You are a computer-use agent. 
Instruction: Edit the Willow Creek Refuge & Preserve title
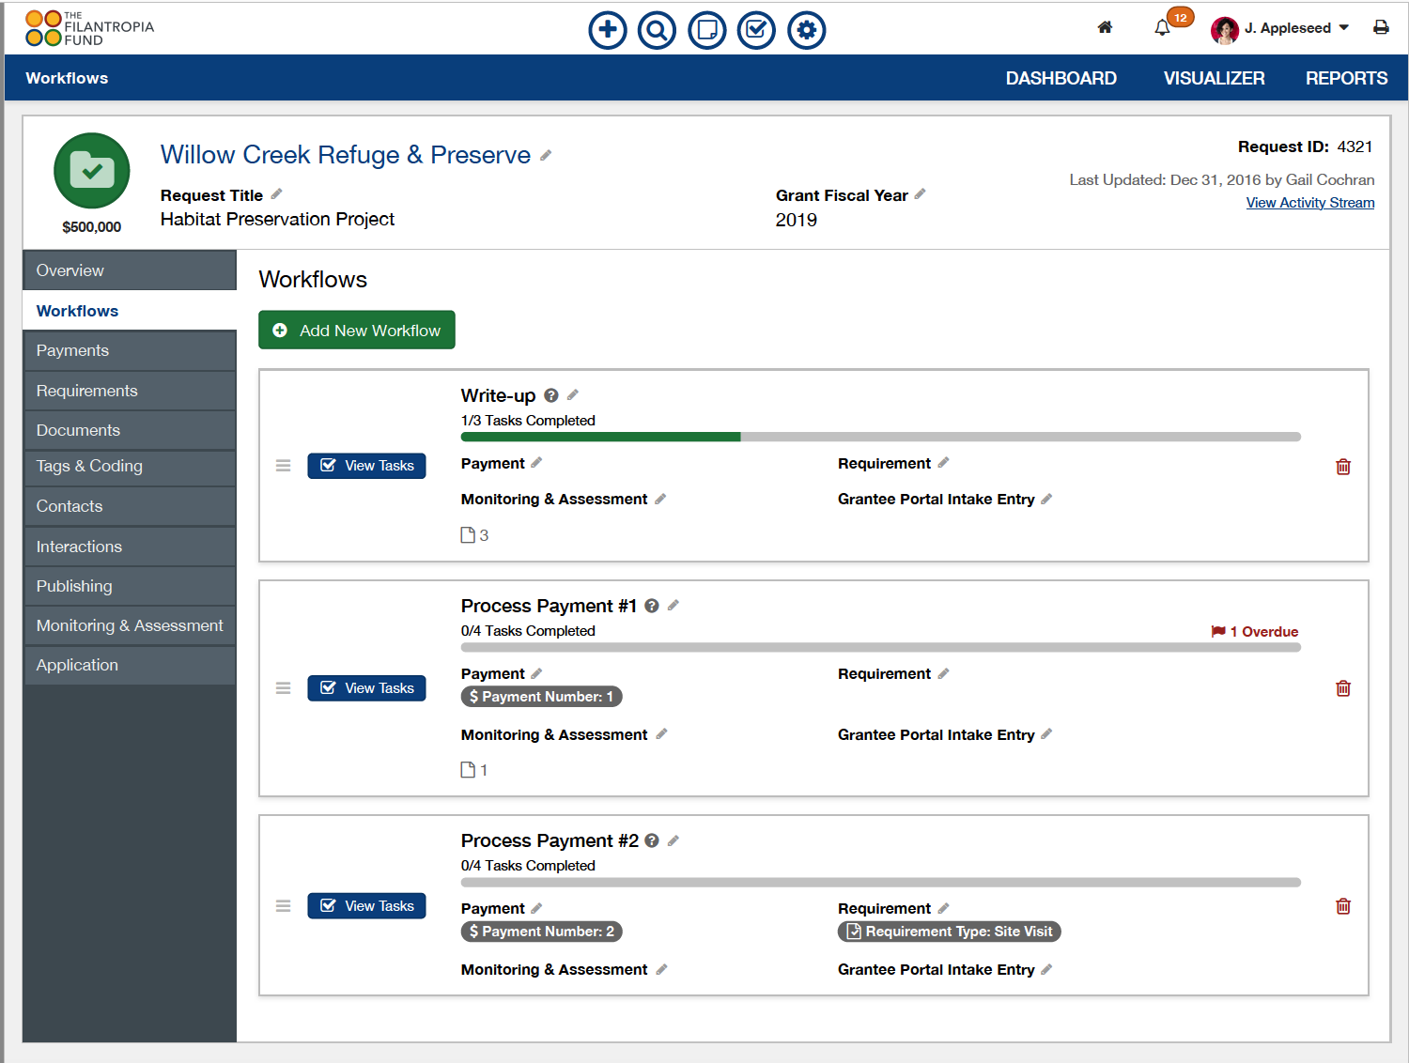click(546, 155)
